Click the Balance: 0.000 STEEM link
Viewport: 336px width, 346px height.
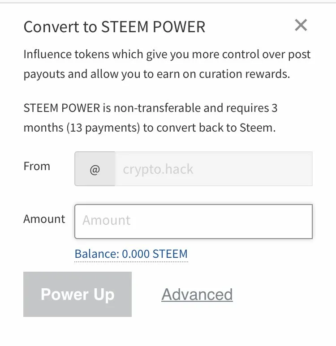[131, 254]
